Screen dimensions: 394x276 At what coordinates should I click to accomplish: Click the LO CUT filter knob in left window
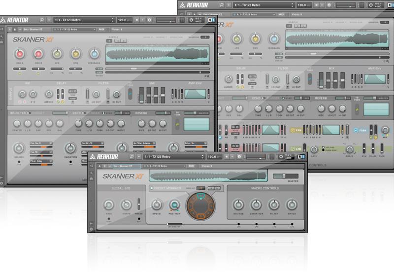coord(96,94)
